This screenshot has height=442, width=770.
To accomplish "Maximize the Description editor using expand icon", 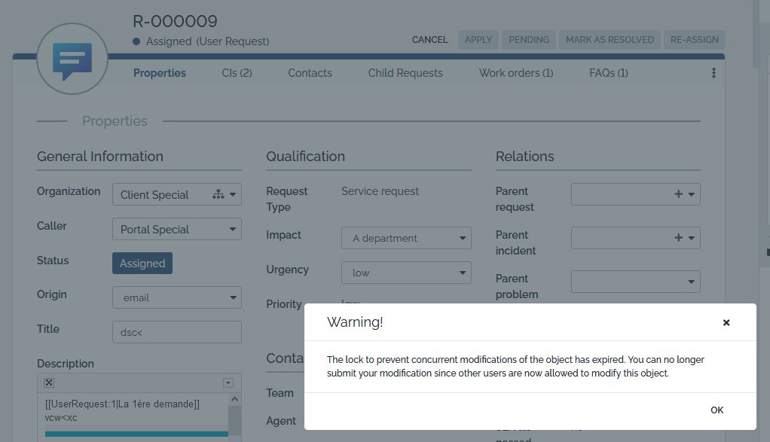I will (x=49, y=383).
